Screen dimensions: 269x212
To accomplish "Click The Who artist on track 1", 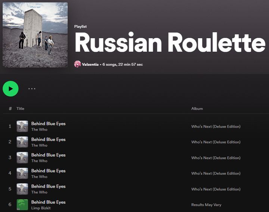I will pyautogui.click(x=39, y=130).
